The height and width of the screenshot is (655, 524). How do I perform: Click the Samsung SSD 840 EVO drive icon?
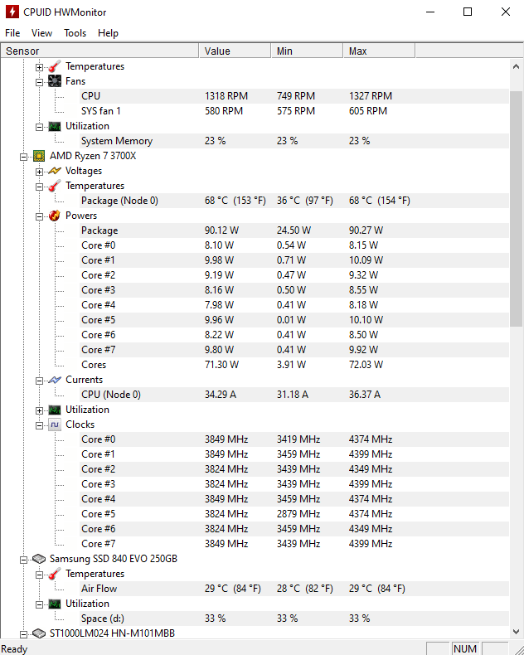pyautogui.click(x=39, y=559)
